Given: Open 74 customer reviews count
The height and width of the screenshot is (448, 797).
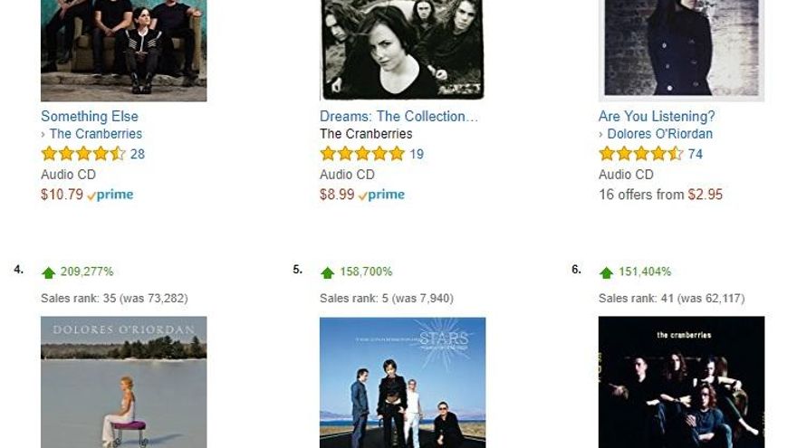Looking at the screenshot, I should (696, 154).
